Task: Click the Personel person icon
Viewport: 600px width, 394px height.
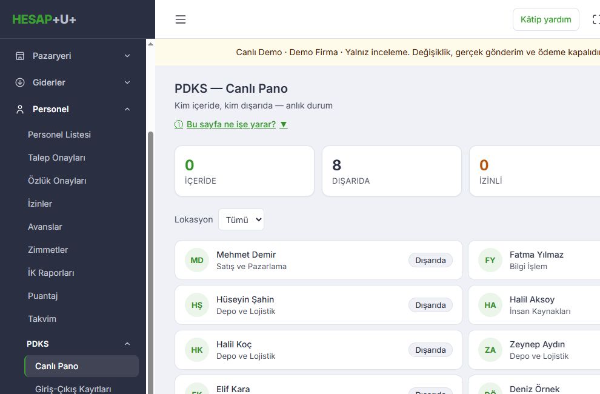Action: pyautogui.click(x=20, y=109)
